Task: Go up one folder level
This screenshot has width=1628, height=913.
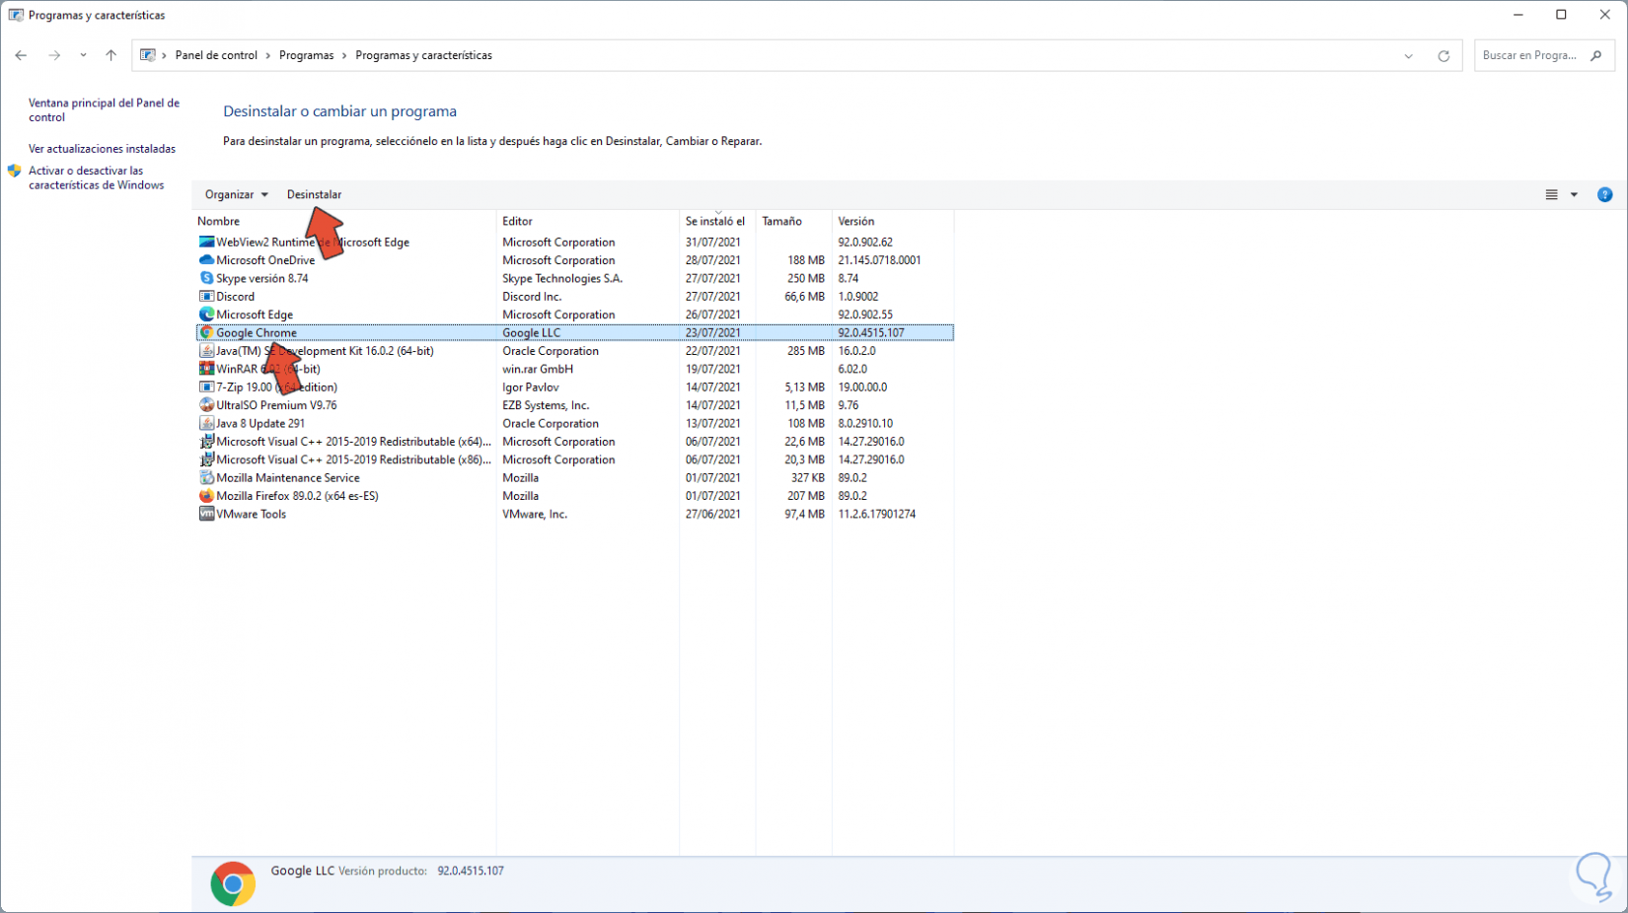Action: (111, 55)
